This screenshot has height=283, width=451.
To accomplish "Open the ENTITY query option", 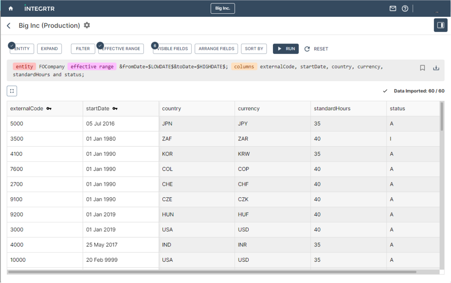I will click(22, 49).
